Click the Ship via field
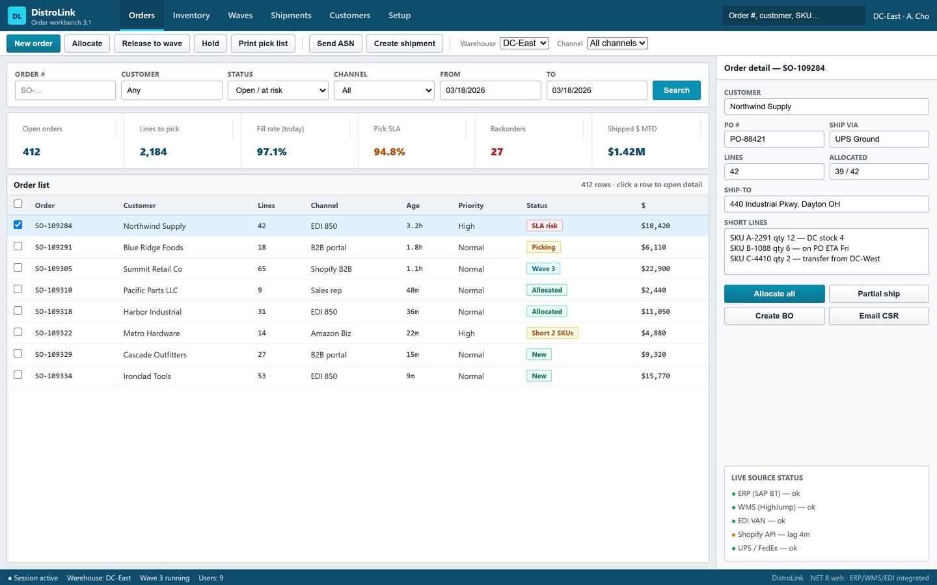This screenshot has width=937, height=585. tap(879, 139)
